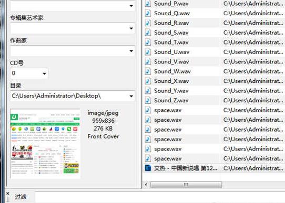This screenshot has height=203, width=285.
Task: Select the Sound_Q.wav file row
Action: [x=214, y=13]
